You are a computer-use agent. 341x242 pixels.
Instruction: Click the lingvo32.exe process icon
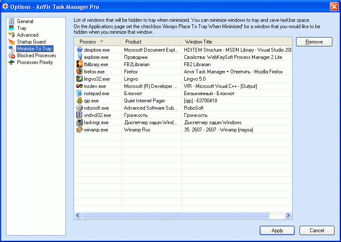click(80, 79)
